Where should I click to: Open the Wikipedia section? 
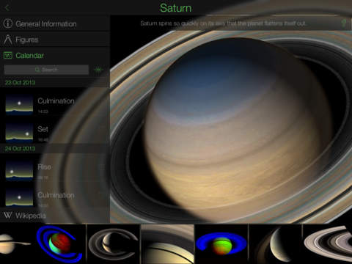(55, 216)
